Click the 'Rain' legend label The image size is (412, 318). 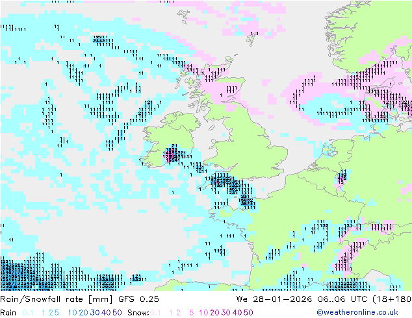click(x=8, y=313)
